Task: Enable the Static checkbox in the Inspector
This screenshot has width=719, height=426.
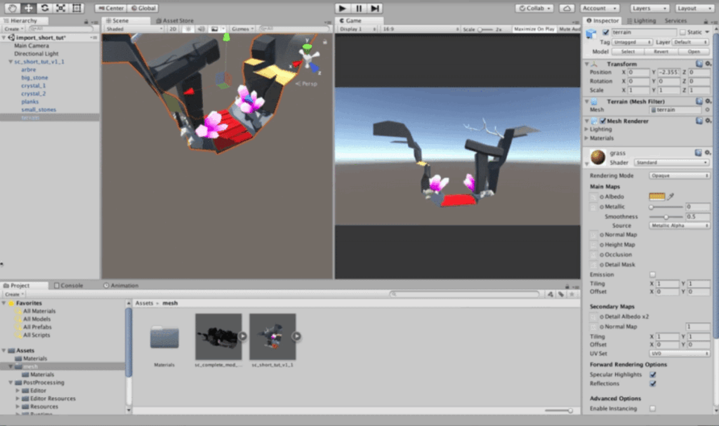Action: click(683, 32)
